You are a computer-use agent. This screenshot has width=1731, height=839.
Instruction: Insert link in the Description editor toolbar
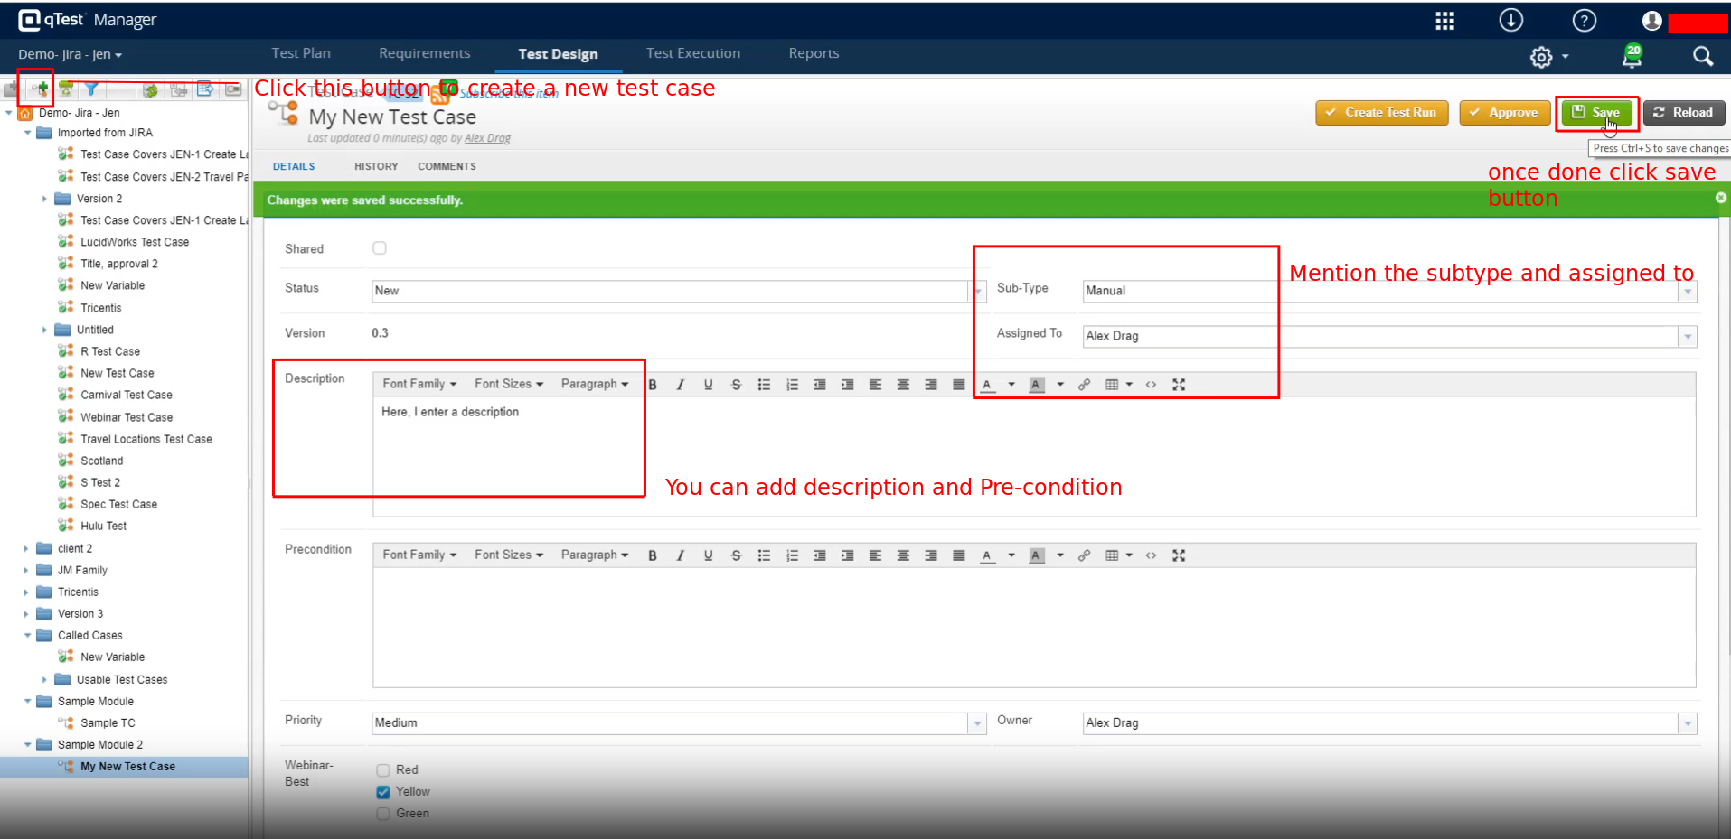(1084, 385)
